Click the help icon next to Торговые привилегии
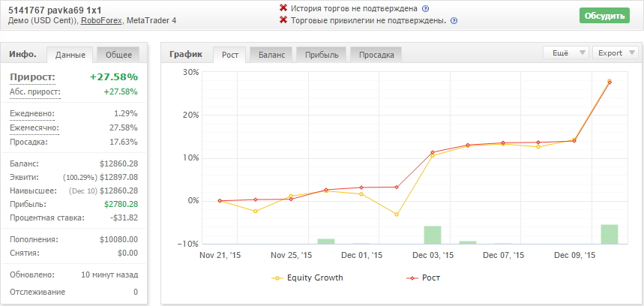 [454, 20]
